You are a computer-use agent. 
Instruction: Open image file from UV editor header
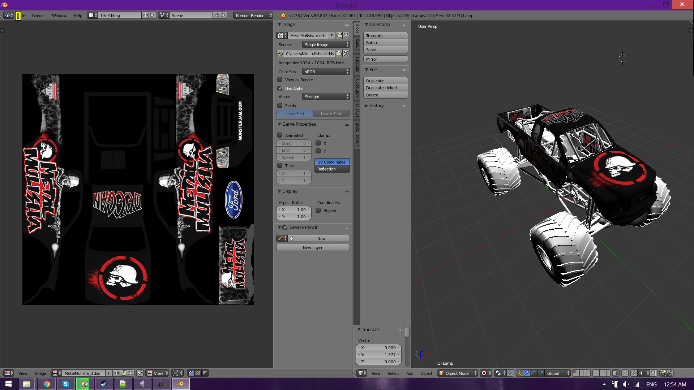tap(124, 373)
